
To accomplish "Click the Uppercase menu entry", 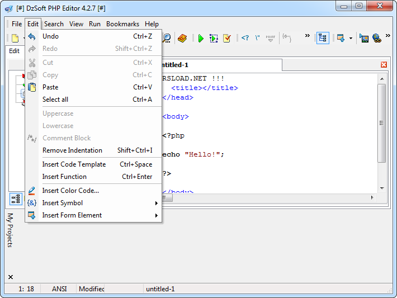I will pos(93,113).
